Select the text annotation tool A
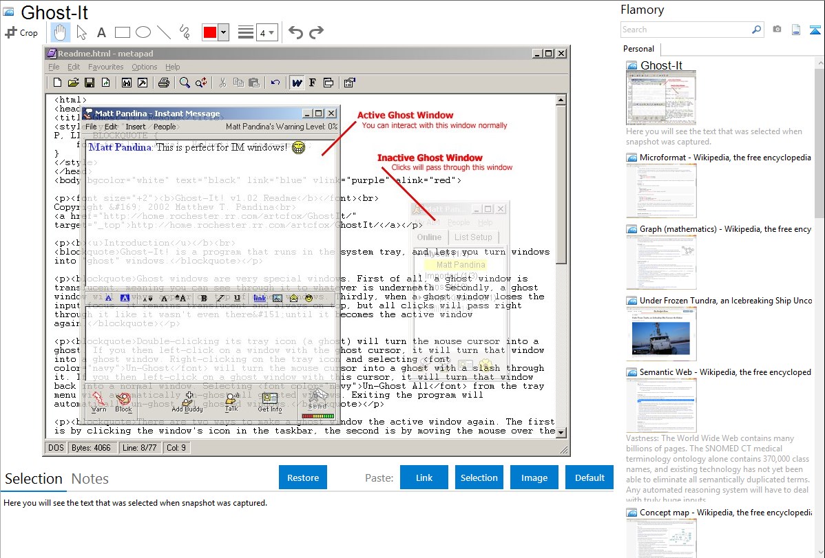Image resolution: width=825 pixels, height=558 pixels. [x=101, y=32]
